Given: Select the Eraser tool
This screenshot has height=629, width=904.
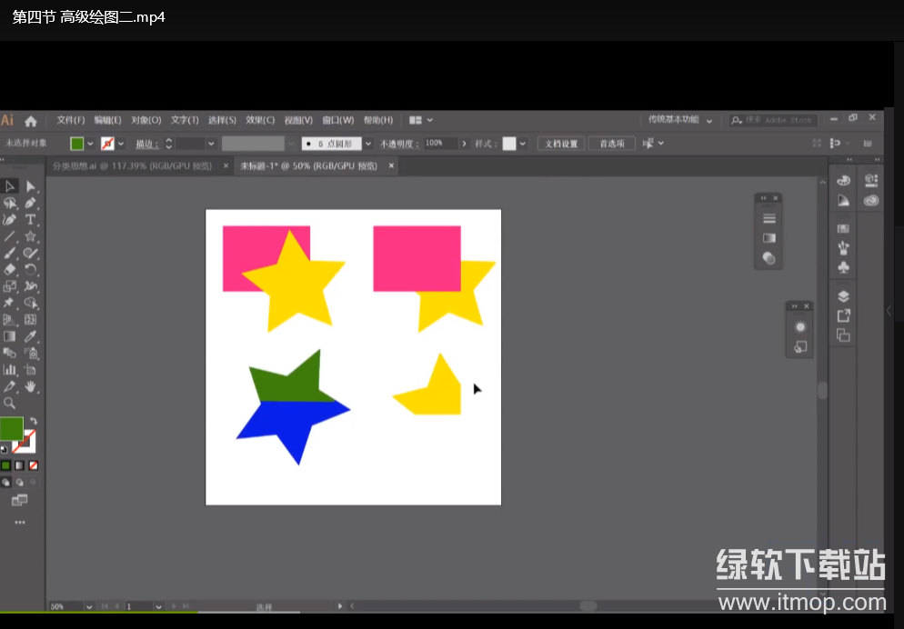Looking at the screenshot, I should (10, 270).
